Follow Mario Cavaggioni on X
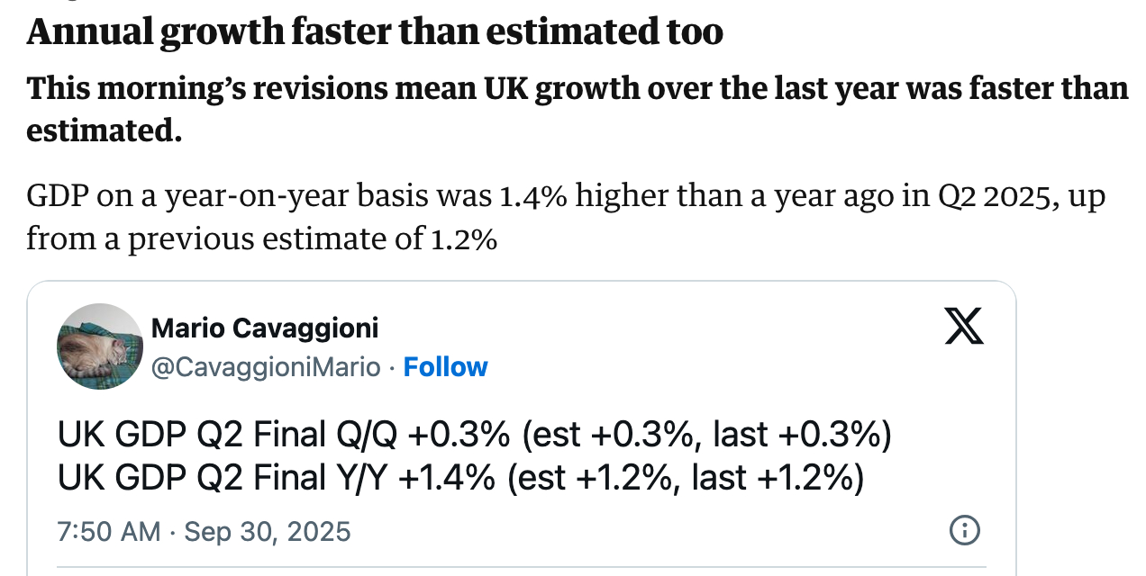This screenshot has height=576, width=1146. (x=445, y=367)
